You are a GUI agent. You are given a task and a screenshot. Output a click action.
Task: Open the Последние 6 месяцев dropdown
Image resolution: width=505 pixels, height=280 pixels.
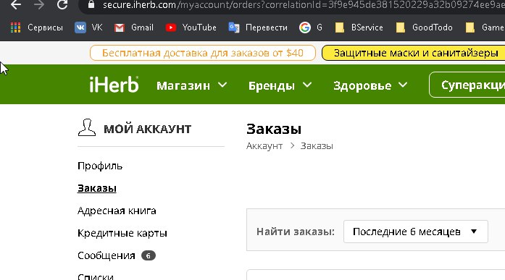pos(415,232)
